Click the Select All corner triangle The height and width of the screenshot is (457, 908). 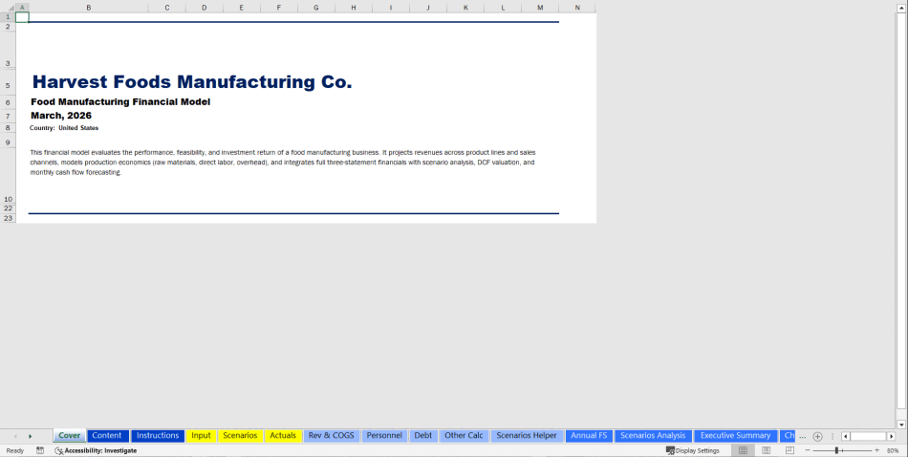[x=9, y=8]
